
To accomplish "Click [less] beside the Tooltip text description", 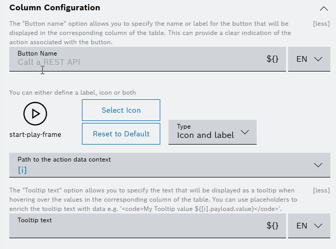I will point(321,190).
